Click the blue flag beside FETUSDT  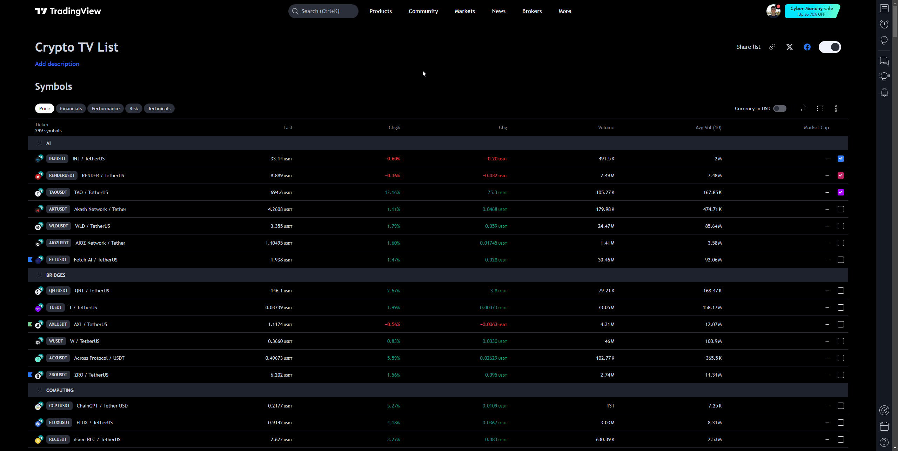[30, 260]
